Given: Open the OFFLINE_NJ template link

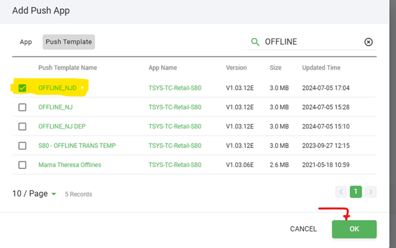Looking at the screenshot, I should pyautogui.click(x=55, y=108).
